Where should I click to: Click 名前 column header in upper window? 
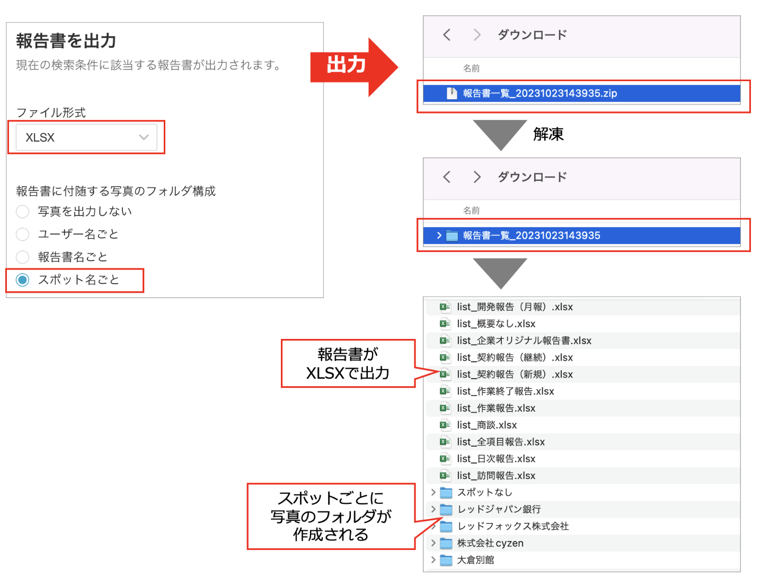tap(471, 68)
